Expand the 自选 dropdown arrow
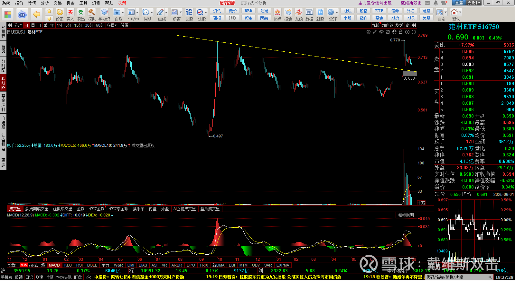 point(123,13)
